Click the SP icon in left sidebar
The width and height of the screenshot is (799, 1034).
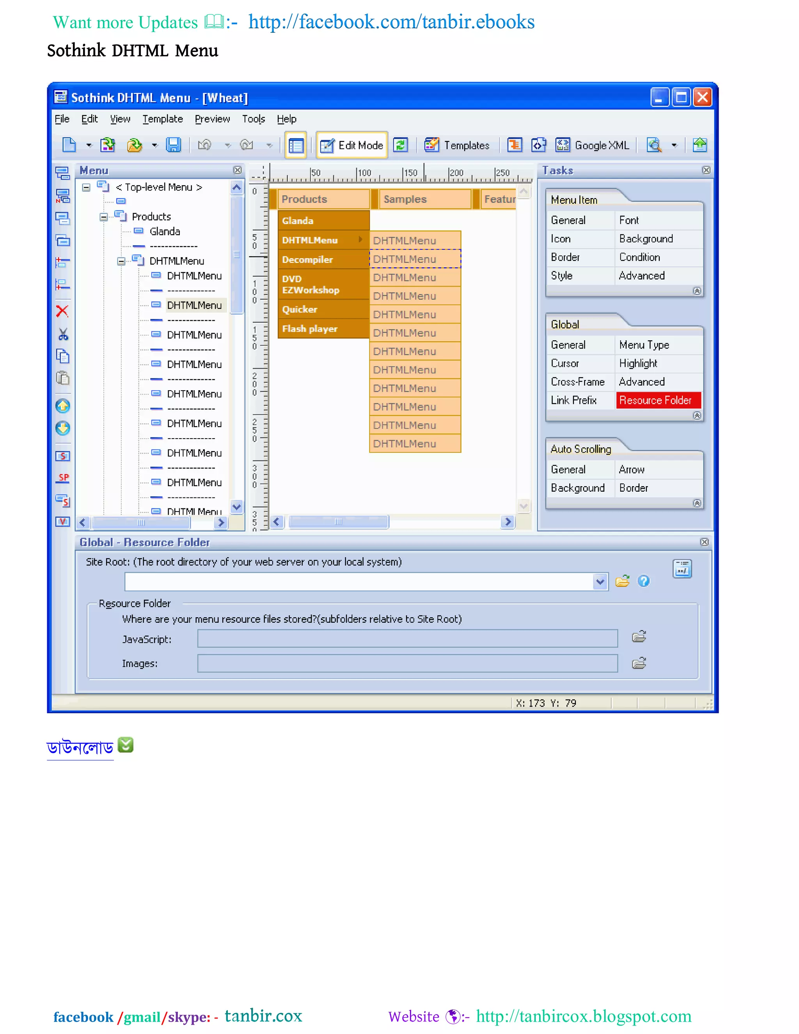point(63,478)
